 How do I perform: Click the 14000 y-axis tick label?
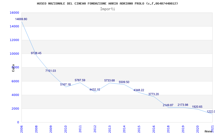[14, 26]
